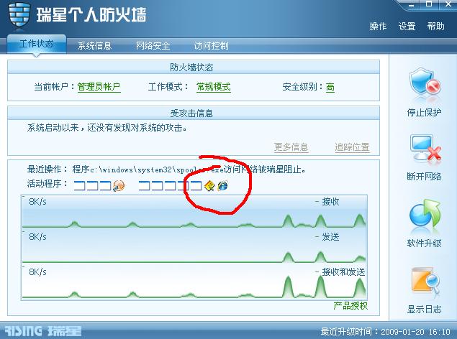Image resolution: width=457 pixels, height=339 pixels.
Task: Click the 防火墙状态 section header
Action: [194, 68]
